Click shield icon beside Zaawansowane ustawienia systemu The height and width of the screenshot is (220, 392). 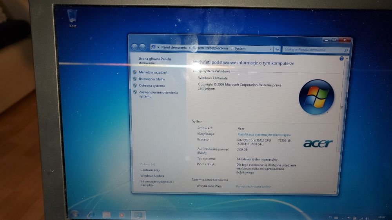click(x=135, y=92)
